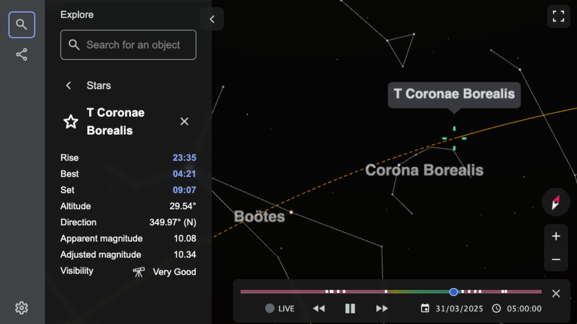
Task: Fast-forward time with the double-arrow control
Action: click(382, 308)
